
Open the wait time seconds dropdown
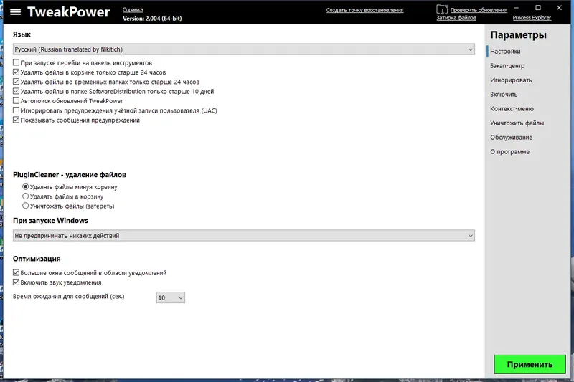point(171,297)
